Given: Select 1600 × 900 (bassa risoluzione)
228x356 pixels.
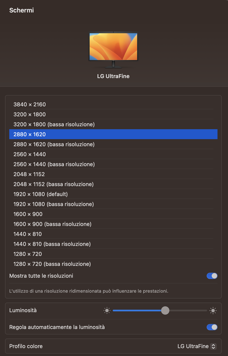Looking at the screenshot, I should [113, 224].
